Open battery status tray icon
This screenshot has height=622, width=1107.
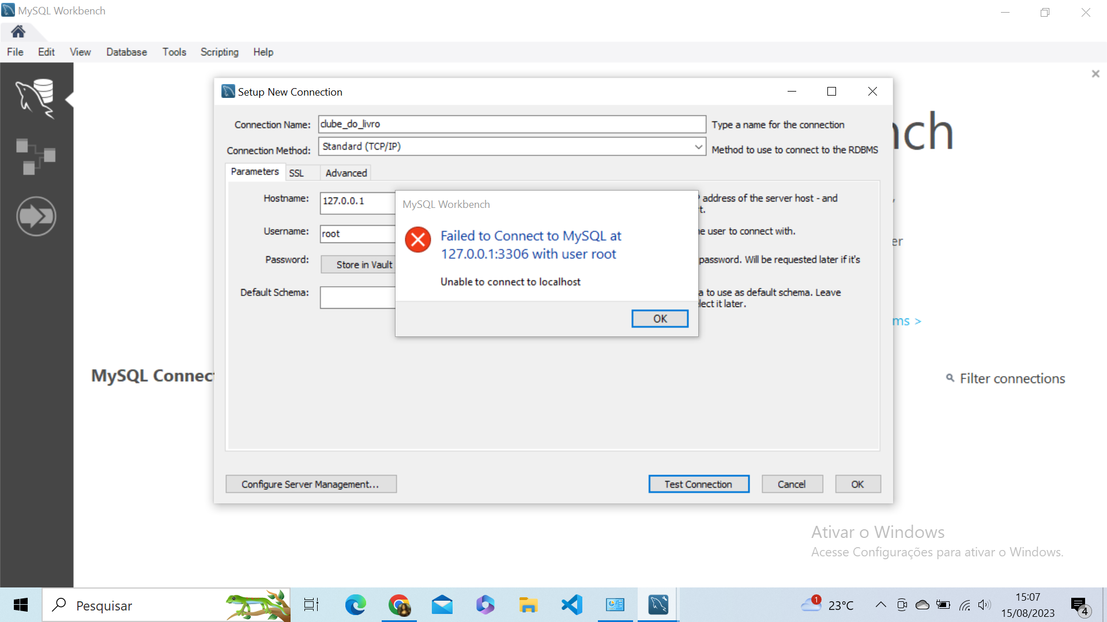(943, 605)
